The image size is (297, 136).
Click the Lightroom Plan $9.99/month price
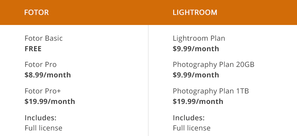pyautogui.click(x=196, y=49)
